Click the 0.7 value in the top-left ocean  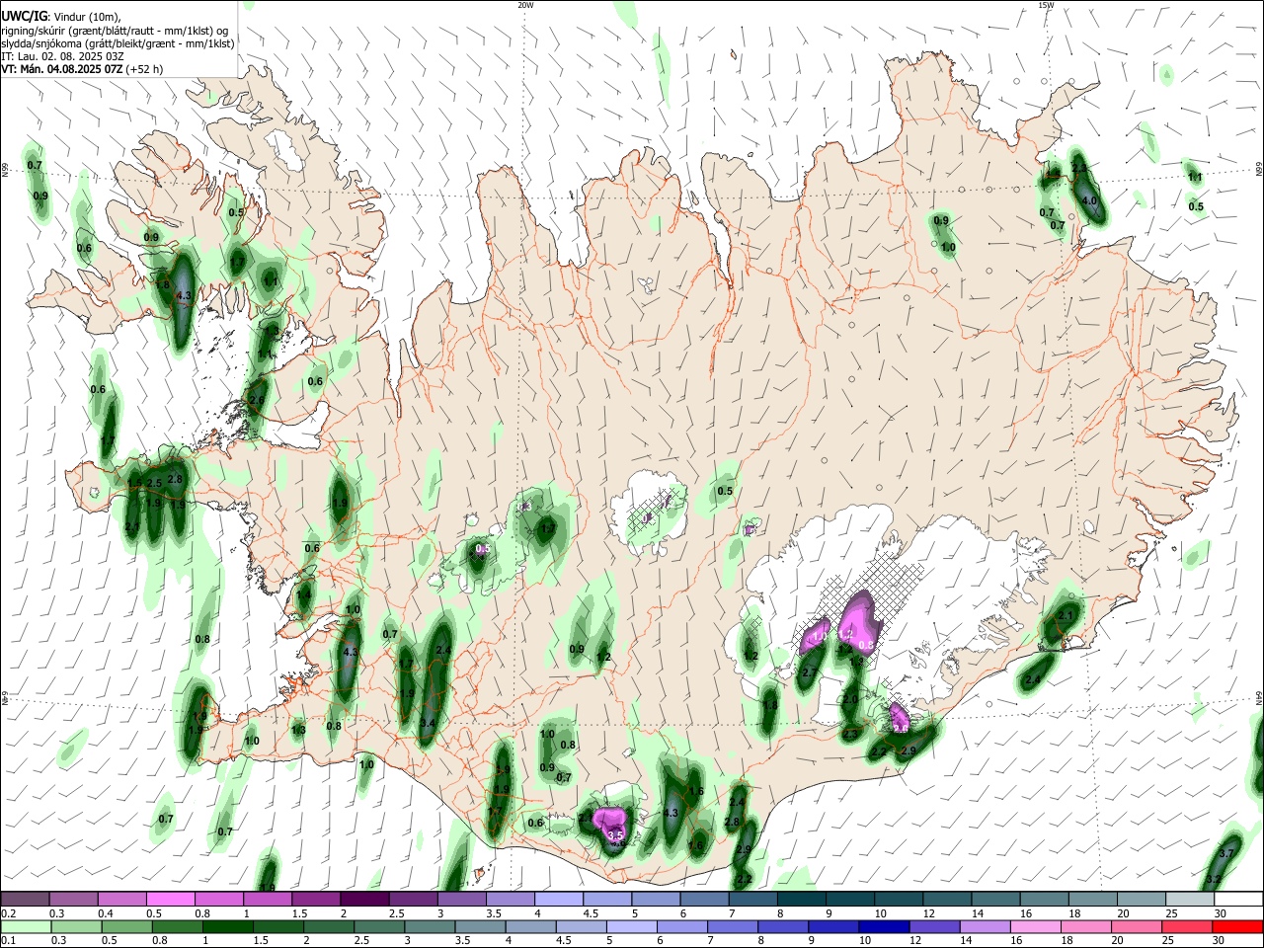[35, 165]
